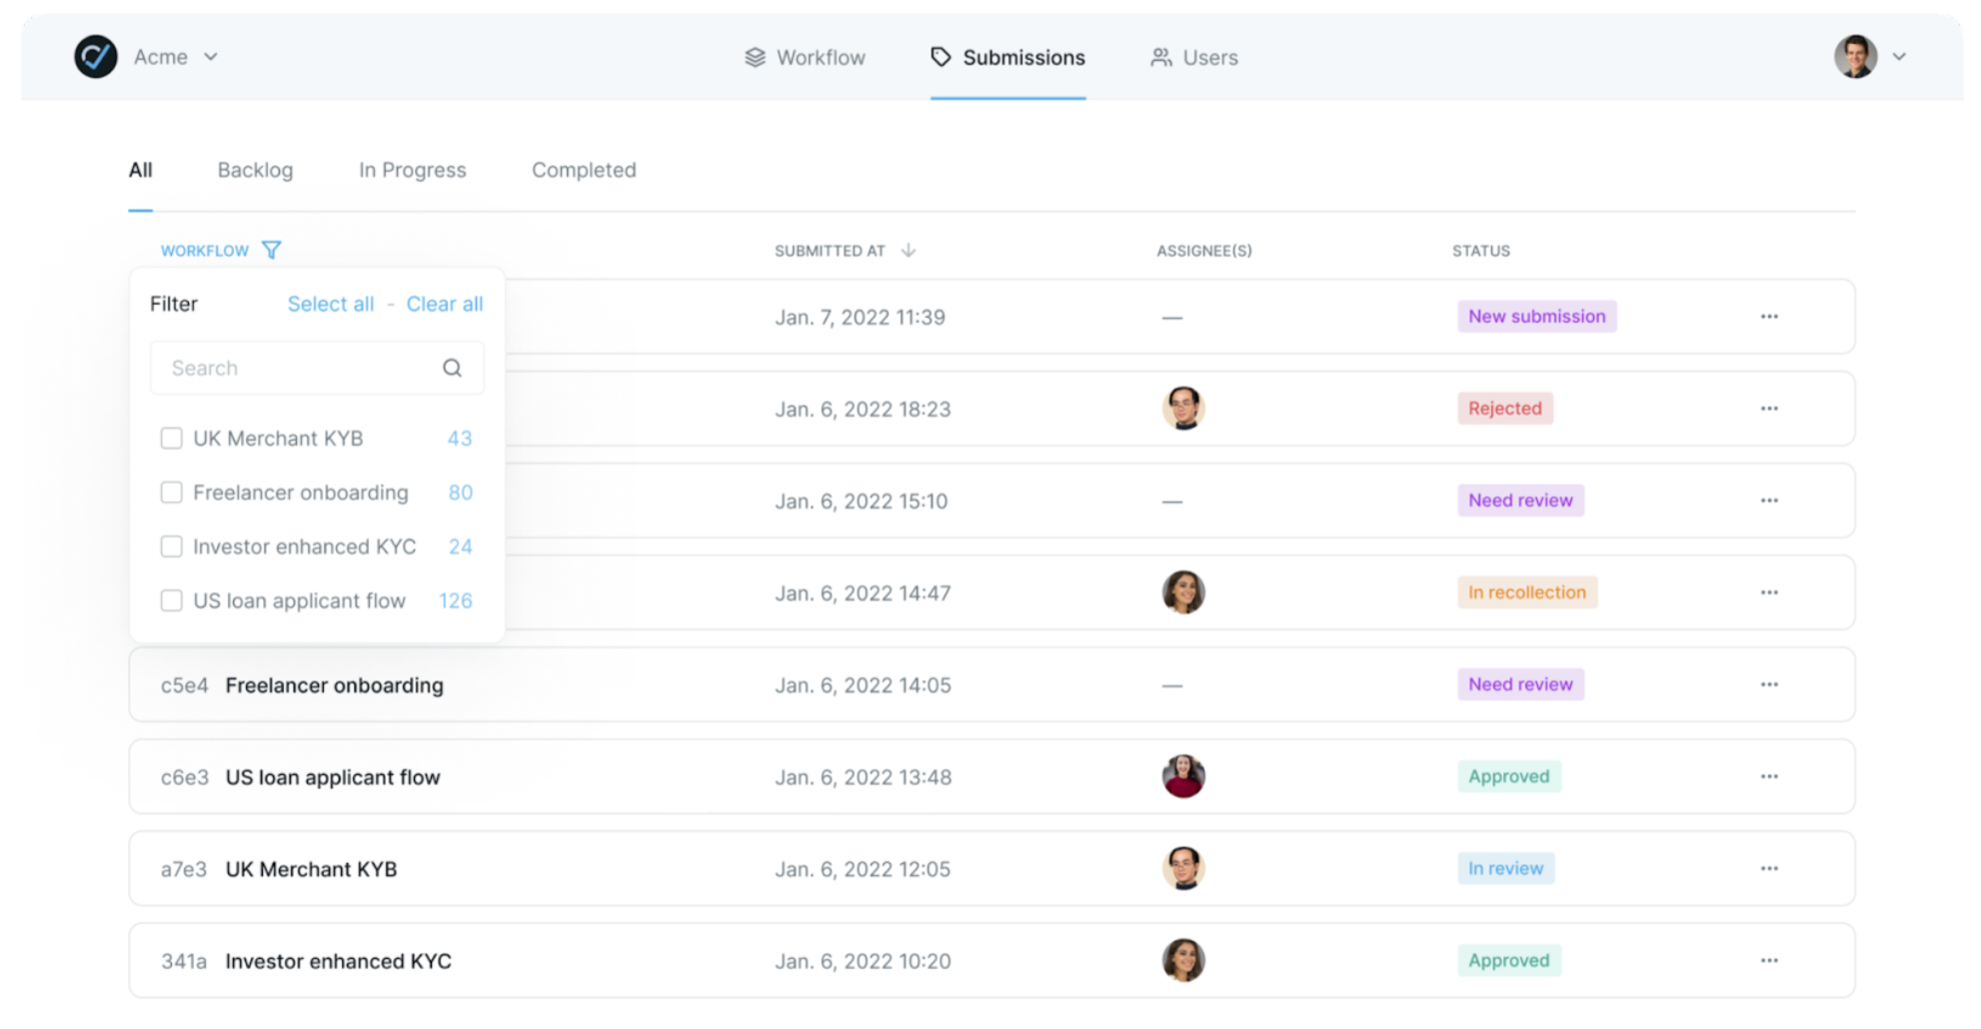This screenshot has width=1981, height=1029.
Task: Open the Workflow layers icon in navbar
Action: (755, 58)
